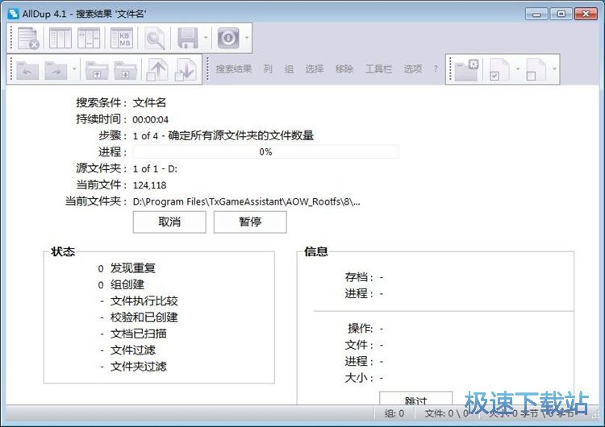
Task: Click the 跳过 skip button
Action: click(x=416, y=398)
